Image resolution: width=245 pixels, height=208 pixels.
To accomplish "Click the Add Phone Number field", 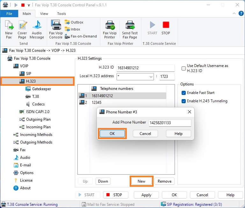I will [170, 123].
